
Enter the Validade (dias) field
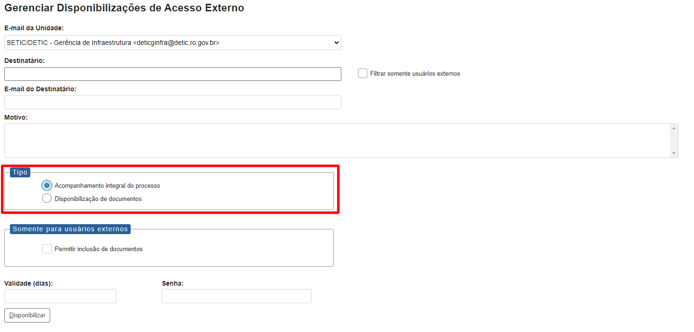pos(60,296)
